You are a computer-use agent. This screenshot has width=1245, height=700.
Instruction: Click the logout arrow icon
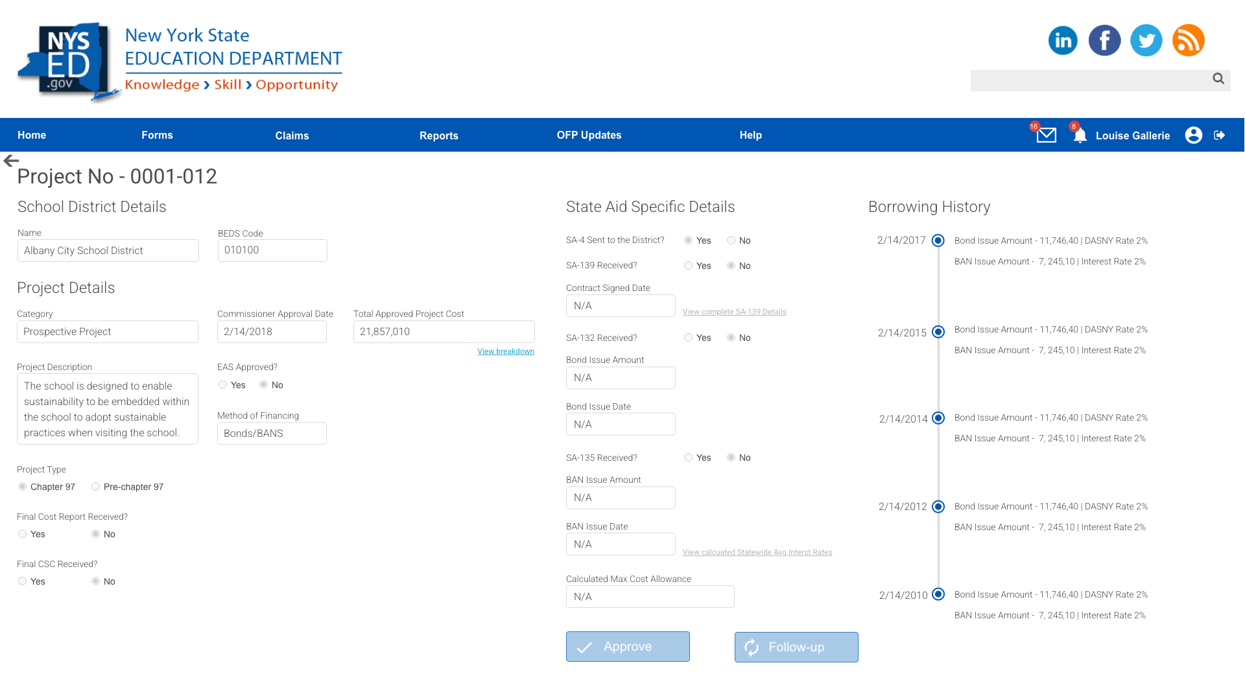1220,135
